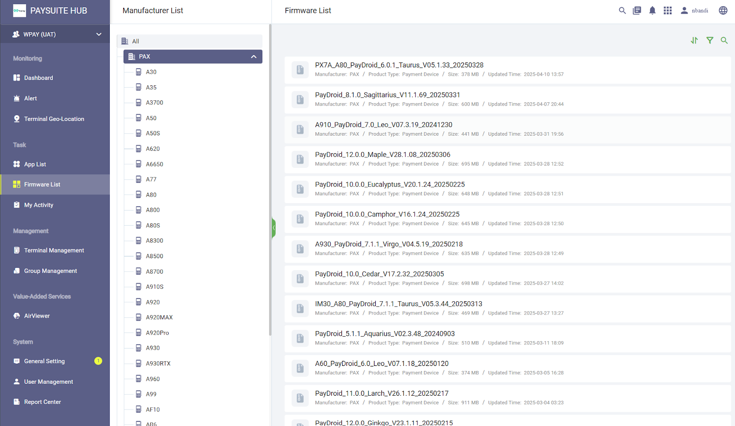Screen dimensions: 735x426
Task: Open A910_PayDroid_7.0_Leo firmware entry
Action: click(508, 129)
